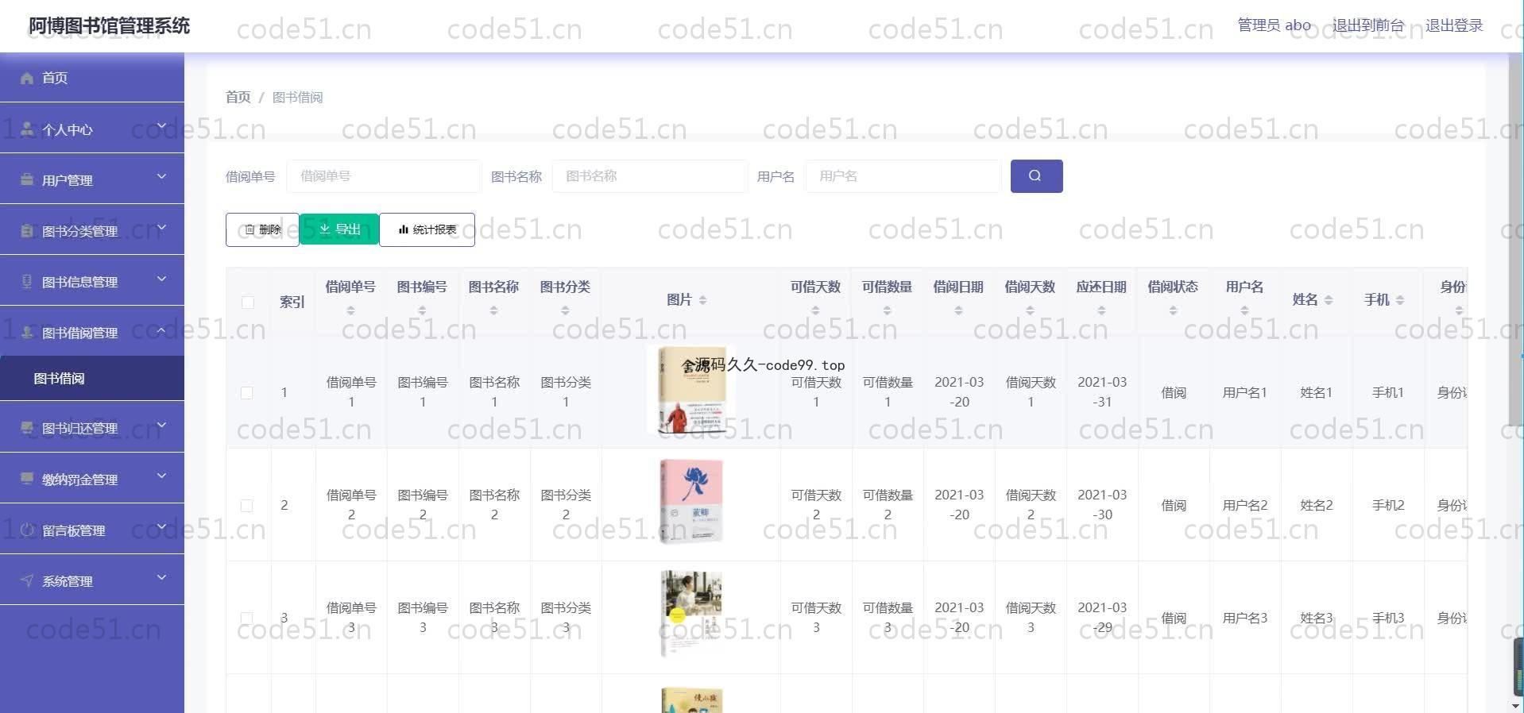This screenshot has height=713, width=1524.
Task: Click the green 导出 button
Action: coord(339,229)
